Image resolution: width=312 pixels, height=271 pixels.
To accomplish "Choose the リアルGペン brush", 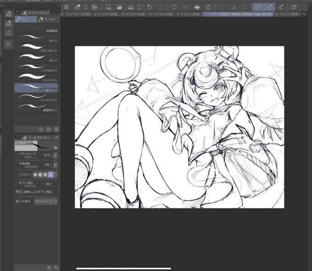I will pos(36,68).
